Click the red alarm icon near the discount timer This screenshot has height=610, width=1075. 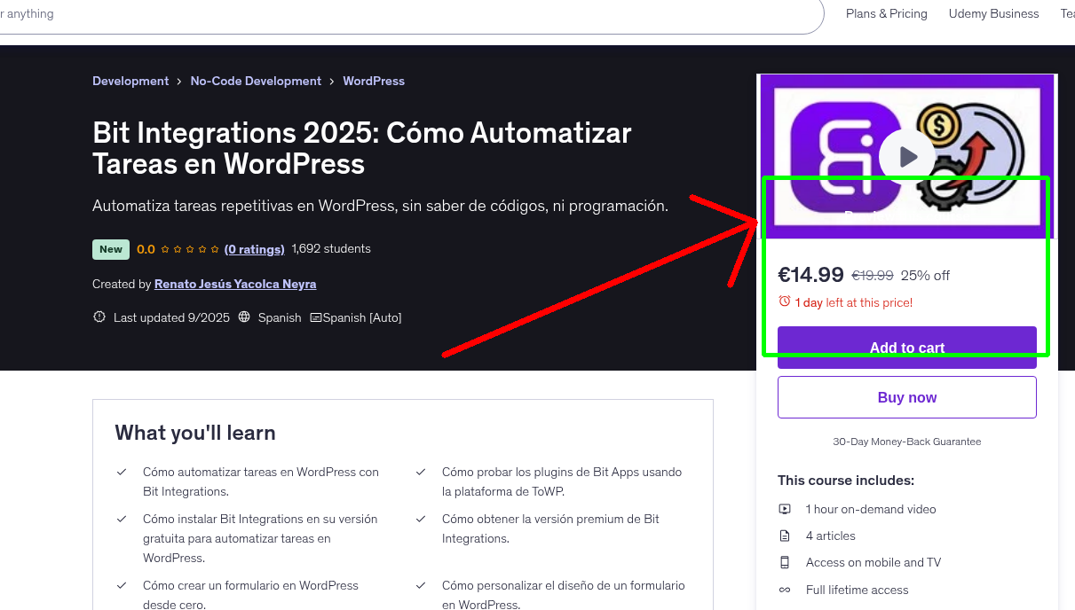click(785, 302)
